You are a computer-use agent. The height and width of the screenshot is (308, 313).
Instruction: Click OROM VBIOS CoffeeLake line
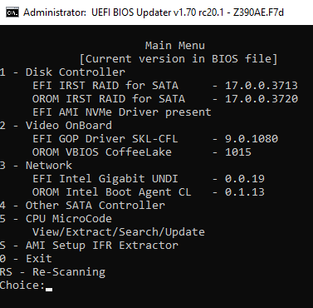tap(142, 152)
